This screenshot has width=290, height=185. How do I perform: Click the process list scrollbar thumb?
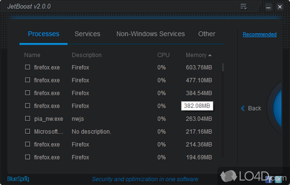223,67
